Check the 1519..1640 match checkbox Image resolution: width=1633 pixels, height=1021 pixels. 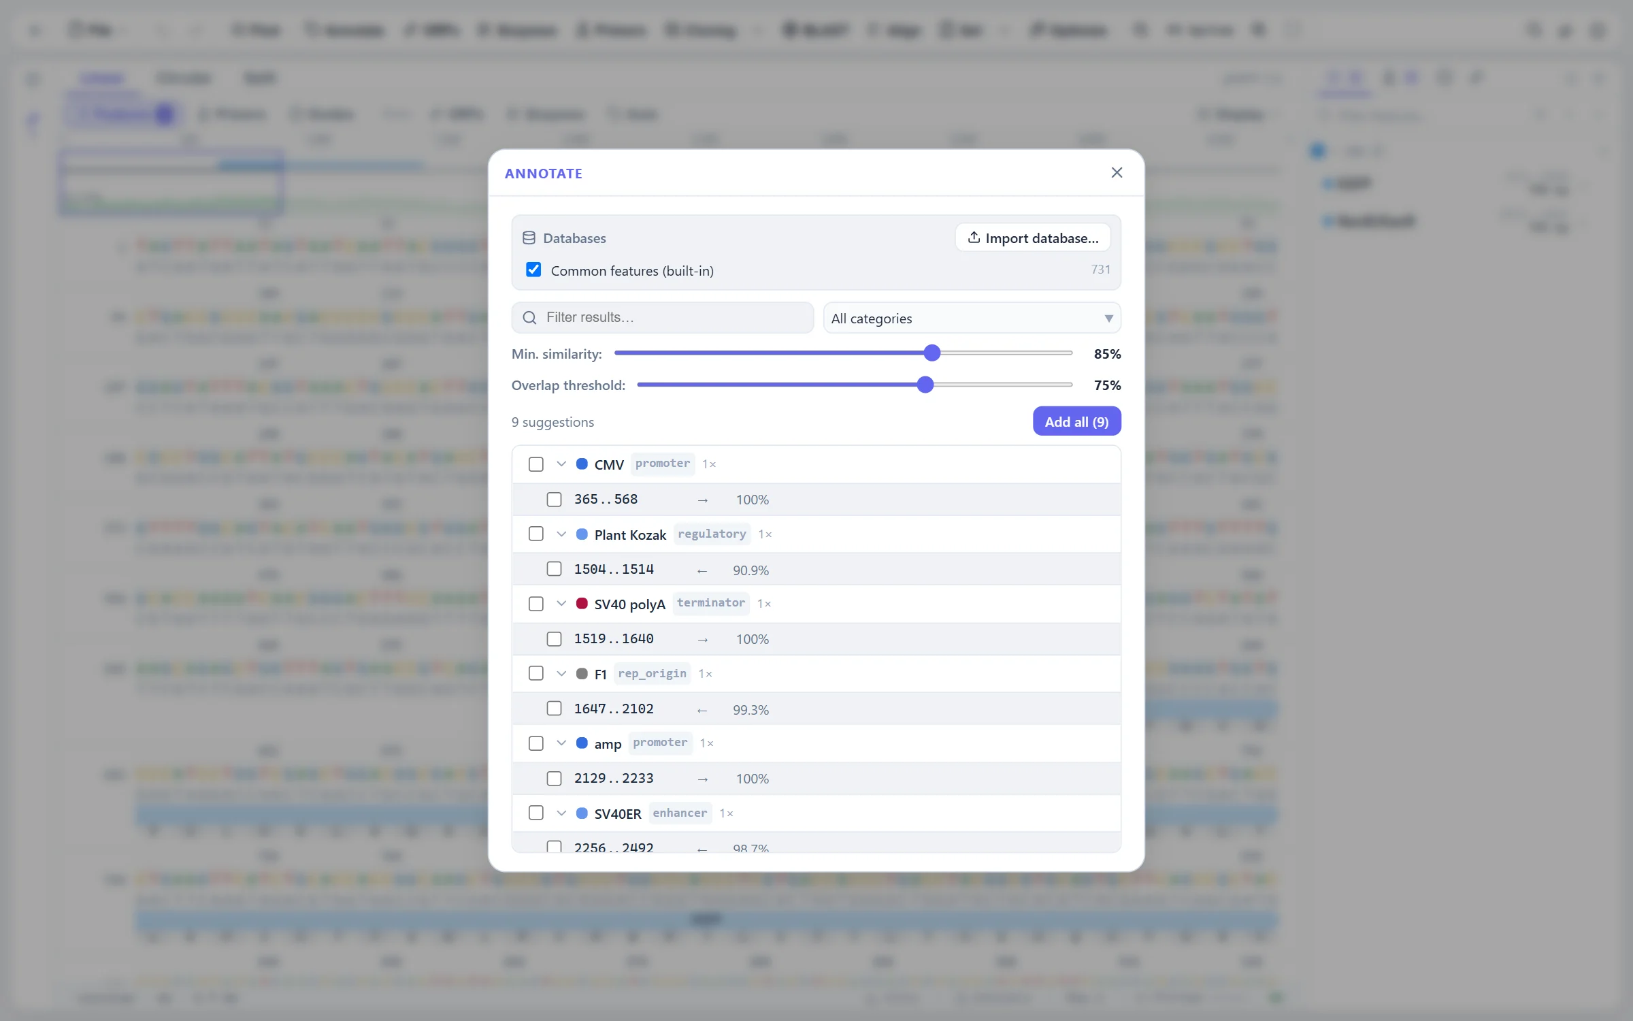(555, 639)
